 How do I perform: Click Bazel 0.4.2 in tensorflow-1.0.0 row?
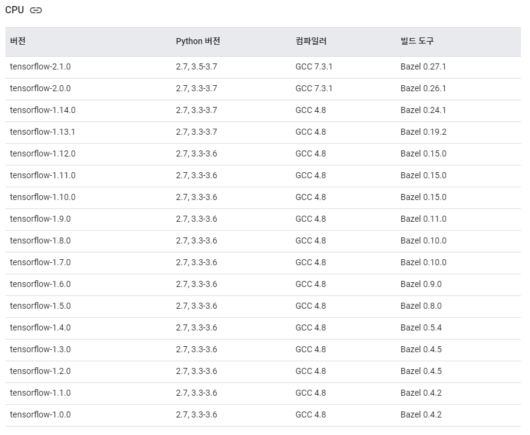(421, 414)
